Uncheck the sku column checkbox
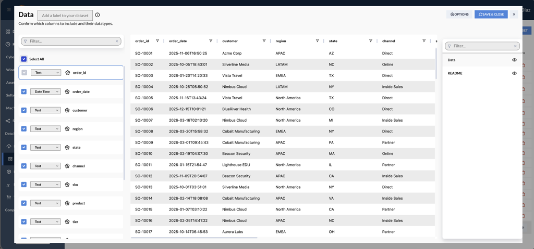The height and width of the screenshot is (249, 534). tap(24, 185)
